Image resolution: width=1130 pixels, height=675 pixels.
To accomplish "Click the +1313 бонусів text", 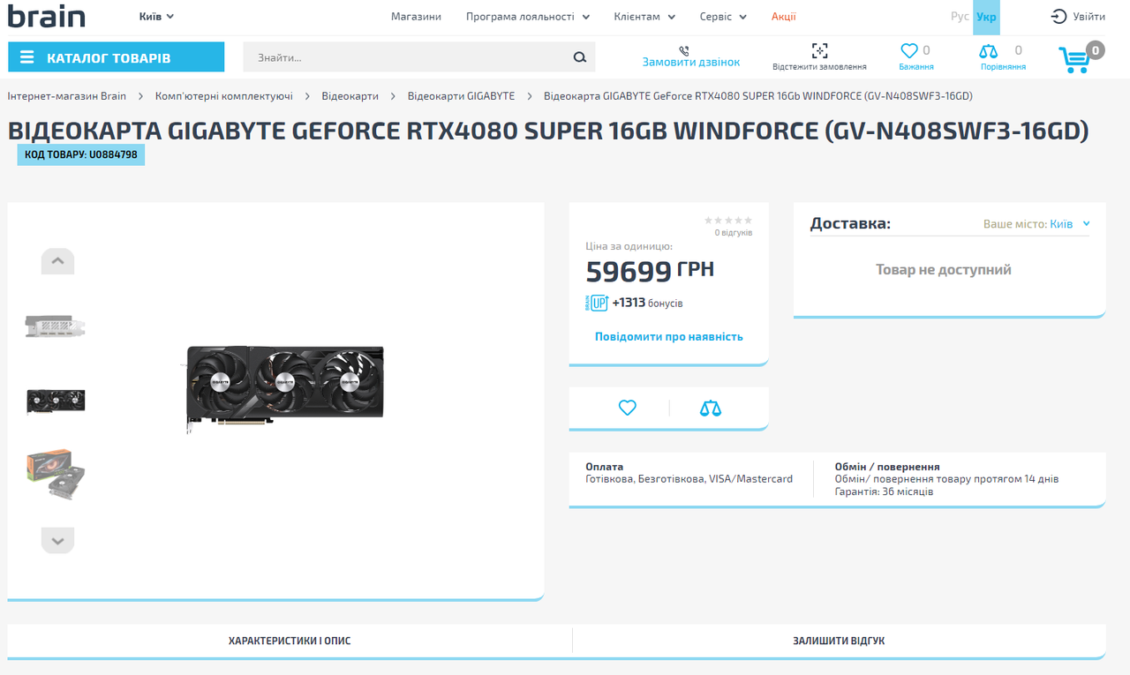I will pos(647,303).
